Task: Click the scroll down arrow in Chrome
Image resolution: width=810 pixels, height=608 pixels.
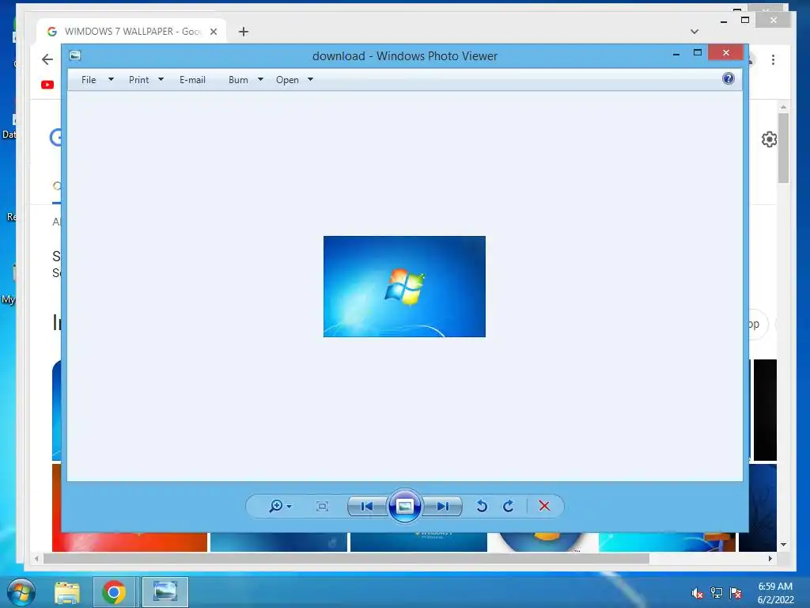Action: pos(783,545)
